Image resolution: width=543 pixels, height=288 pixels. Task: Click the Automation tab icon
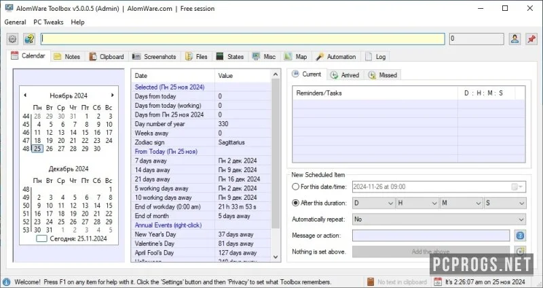point(320,57)
